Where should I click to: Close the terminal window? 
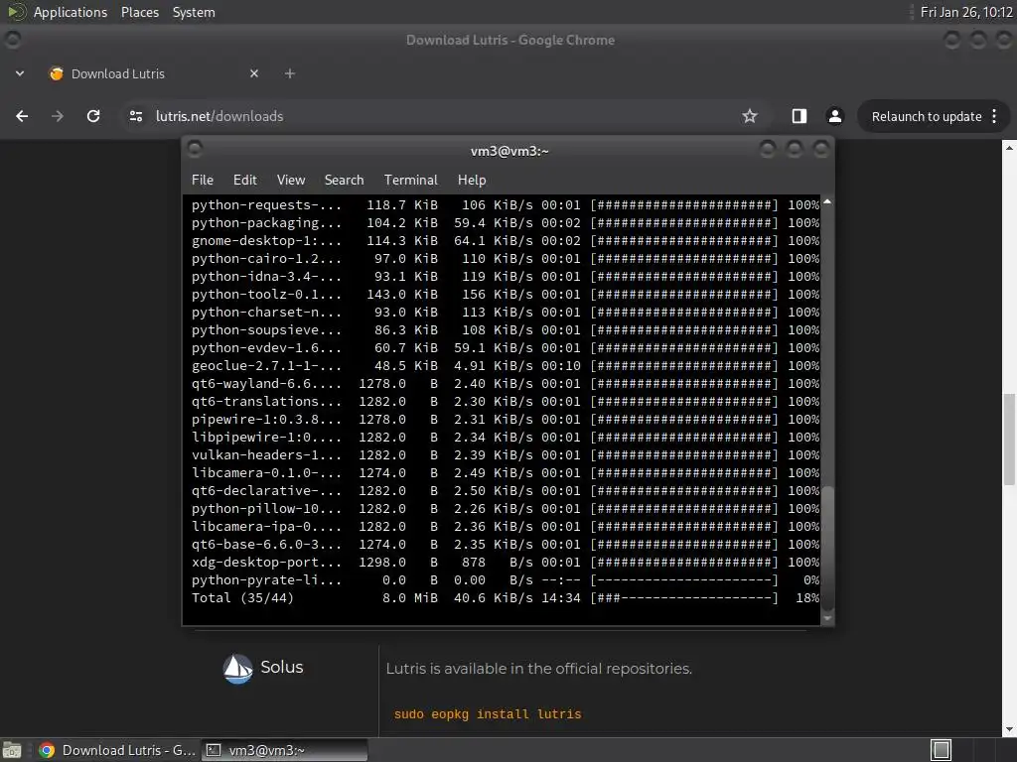(821, 150)
